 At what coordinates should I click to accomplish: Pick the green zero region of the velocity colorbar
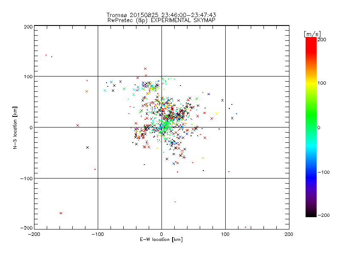click(x=311, y=127)
